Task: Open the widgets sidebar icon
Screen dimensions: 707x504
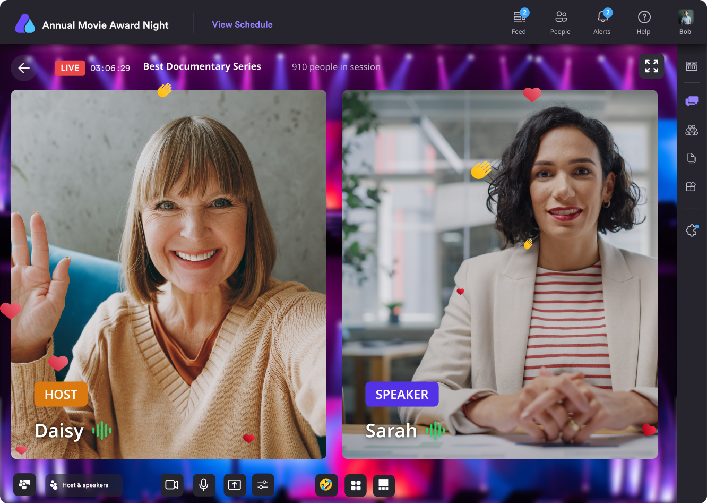Action: click(x=691, y=186)
